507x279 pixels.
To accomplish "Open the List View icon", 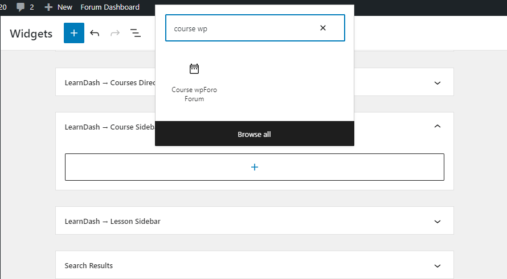I will click(136, 34).
